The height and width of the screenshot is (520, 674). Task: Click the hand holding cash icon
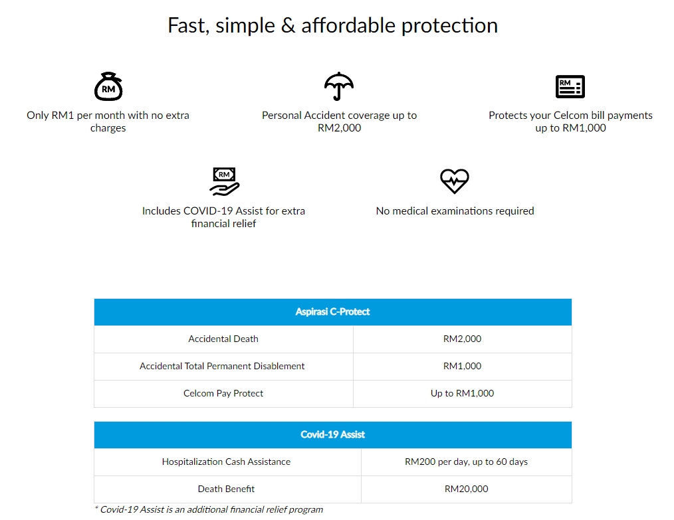[224, 181]
